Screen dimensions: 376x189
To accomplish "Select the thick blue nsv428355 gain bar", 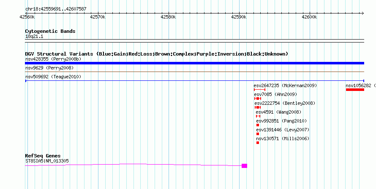I will (x=194, y=63).
